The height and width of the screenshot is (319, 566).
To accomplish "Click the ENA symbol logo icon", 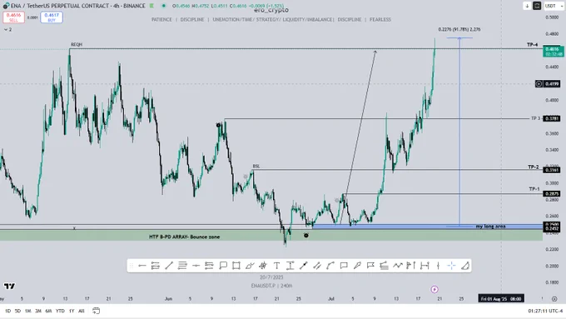I will point(6,6).
